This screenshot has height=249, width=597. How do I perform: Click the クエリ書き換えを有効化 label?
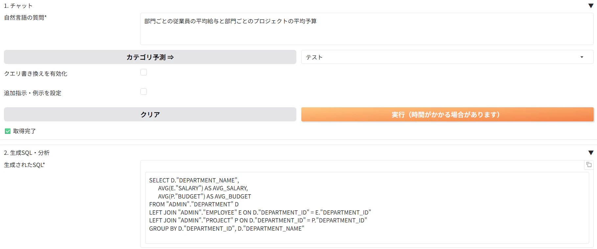[35, 74]
